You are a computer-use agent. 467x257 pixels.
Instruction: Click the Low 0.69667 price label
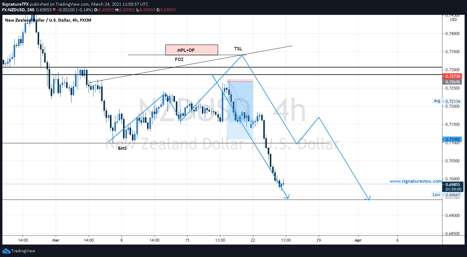click(447, 195)
